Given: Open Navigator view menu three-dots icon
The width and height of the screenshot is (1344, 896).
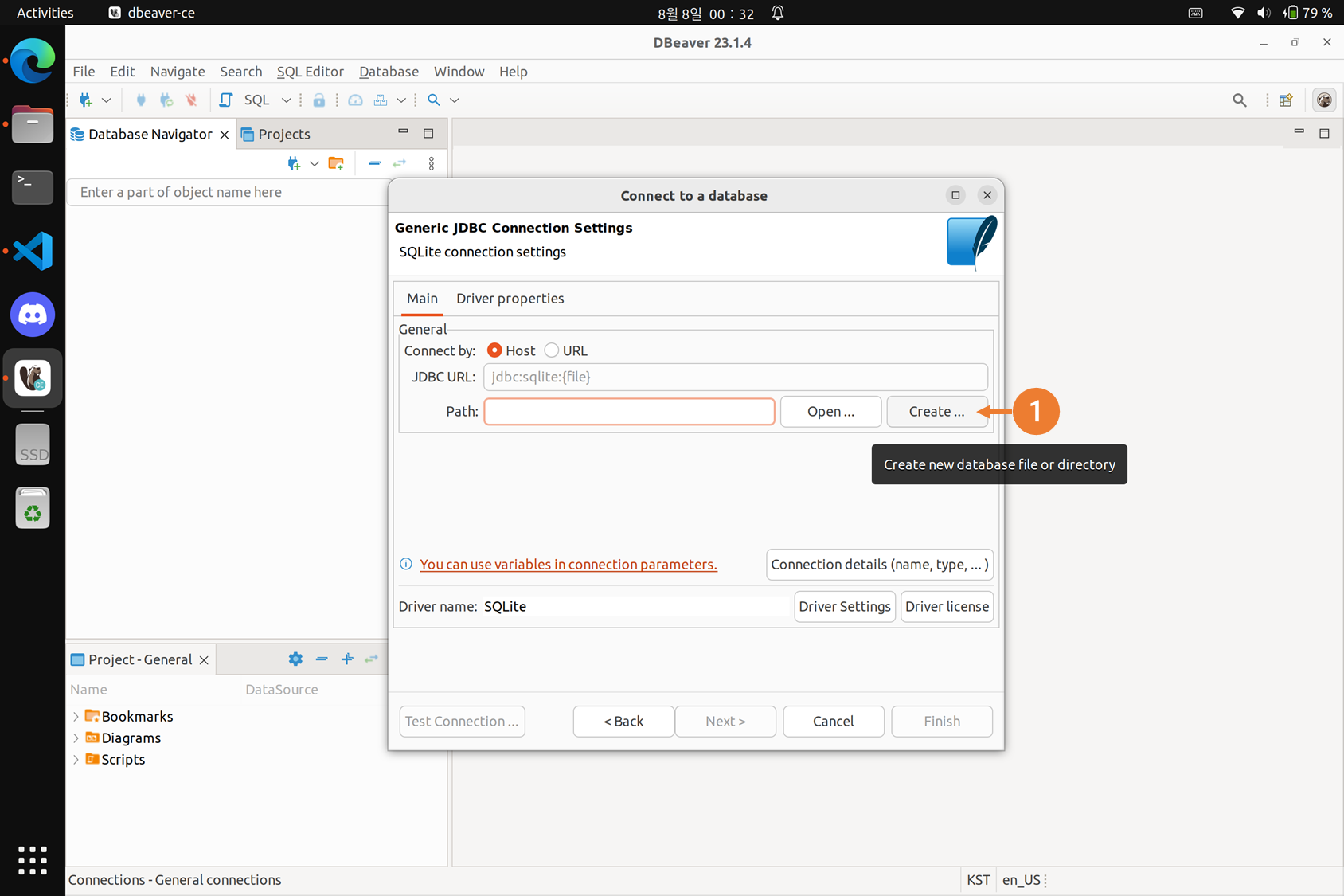Looking at the screenshot, I should click(x=432, y=163).
